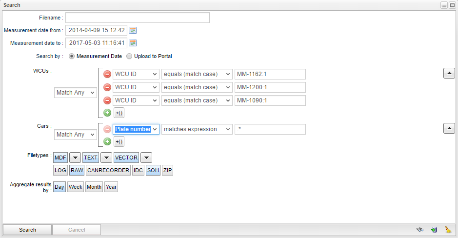The image size is (458, 238).
Task: Aggregate results by Week
Action: click(75, 187)
